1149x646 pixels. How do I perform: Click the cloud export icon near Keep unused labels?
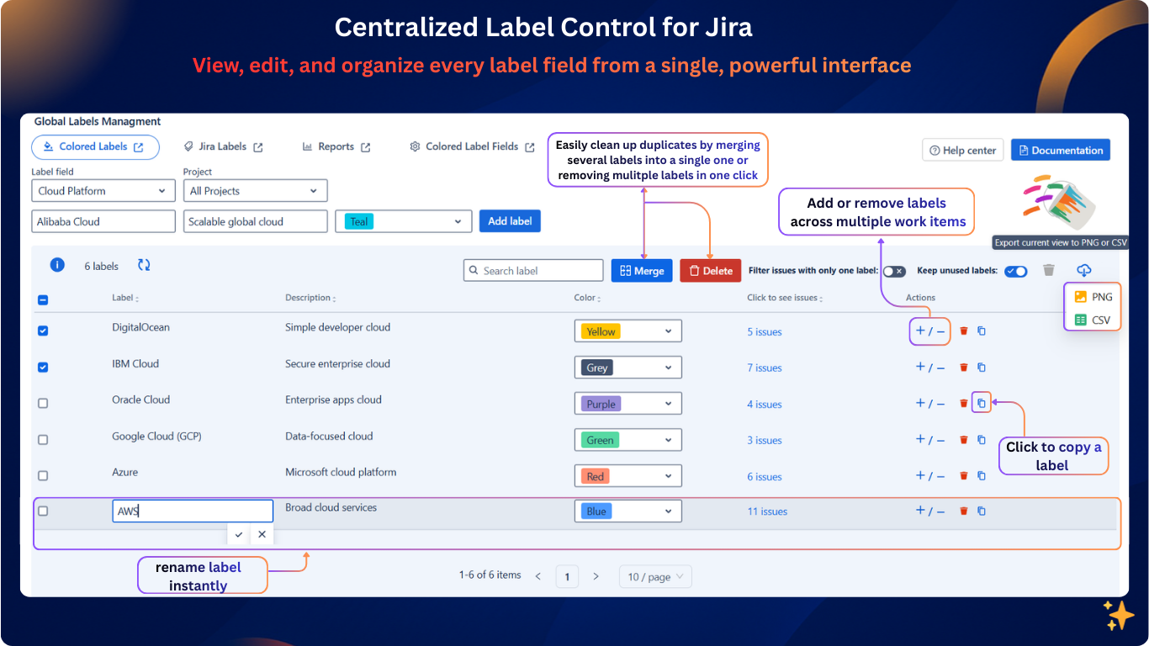pos(1084,270)
